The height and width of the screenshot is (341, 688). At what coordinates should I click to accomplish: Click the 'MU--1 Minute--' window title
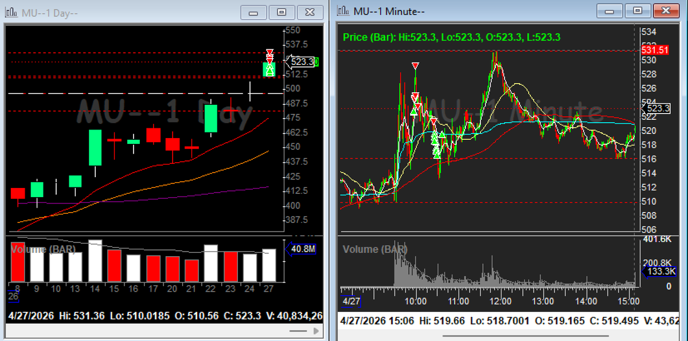tap(388, 11)
